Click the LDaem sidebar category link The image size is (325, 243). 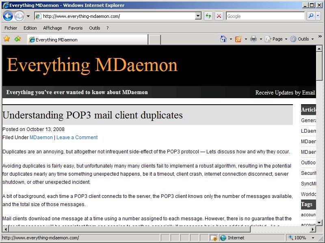308,131
